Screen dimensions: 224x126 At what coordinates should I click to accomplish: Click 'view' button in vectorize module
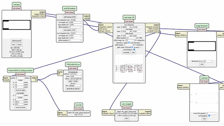(204, 119)
